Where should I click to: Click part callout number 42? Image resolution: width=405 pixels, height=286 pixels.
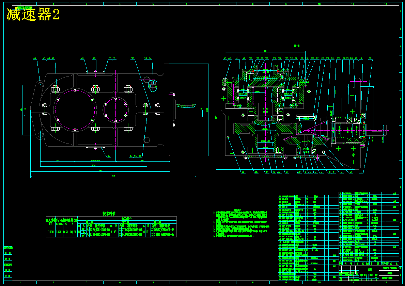[x=229, y=58]
